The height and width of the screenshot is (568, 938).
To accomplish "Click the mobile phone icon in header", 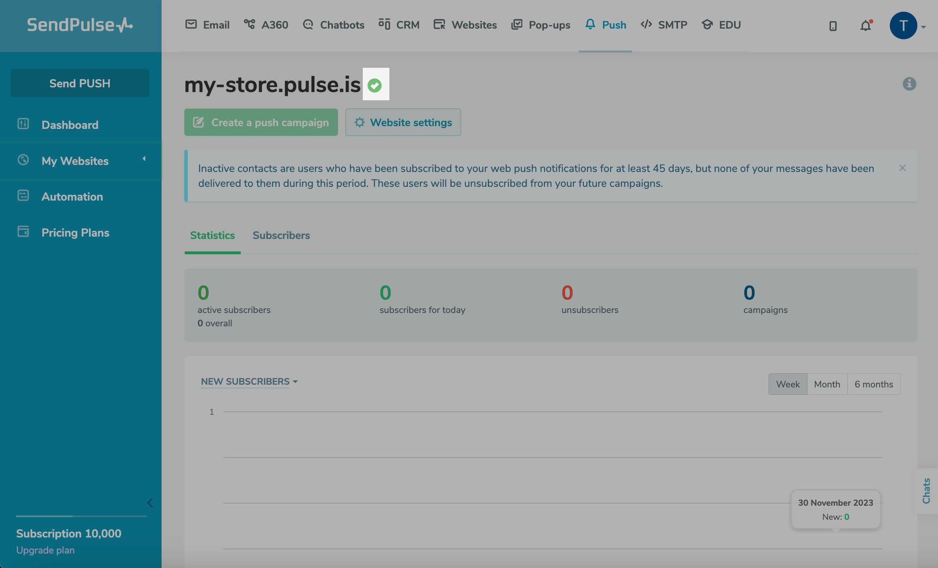I will point(833,26).
